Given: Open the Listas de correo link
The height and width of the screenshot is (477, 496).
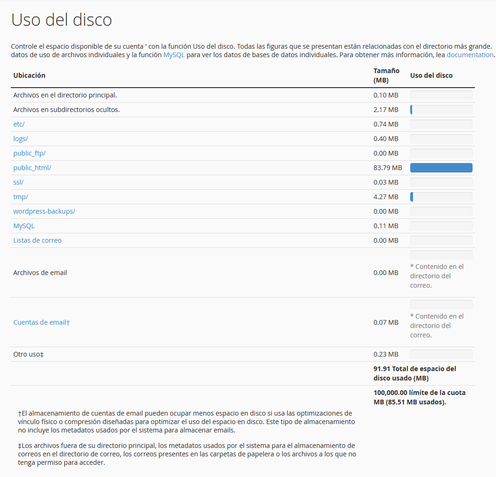Looking at the screenshot, I should point(38,240).
